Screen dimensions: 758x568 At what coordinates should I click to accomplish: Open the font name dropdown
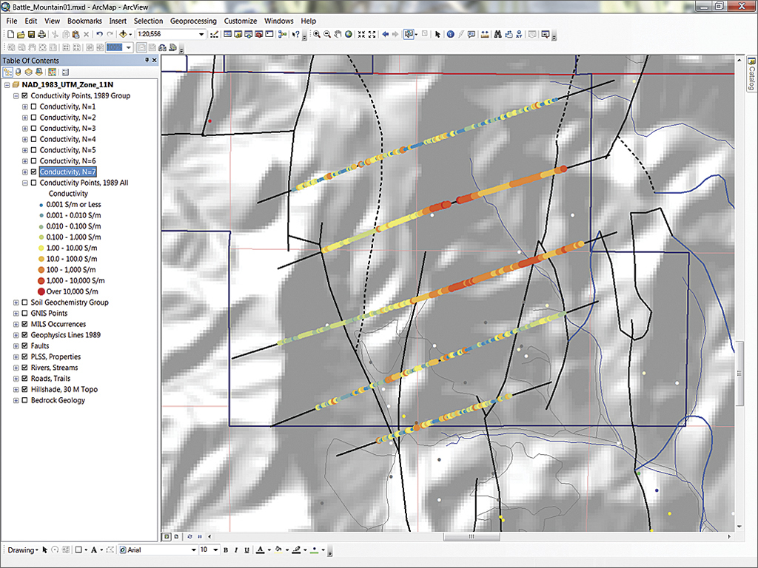[194, 550]
